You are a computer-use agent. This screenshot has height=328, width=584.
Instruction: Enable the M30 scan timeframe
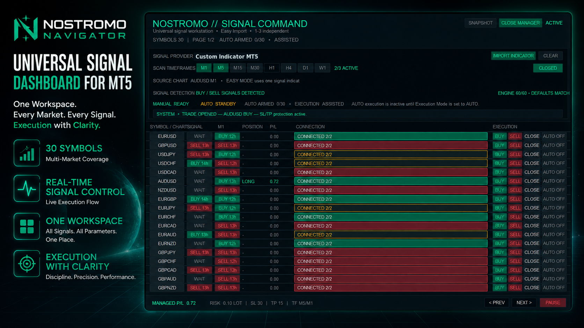pos(255,68)
